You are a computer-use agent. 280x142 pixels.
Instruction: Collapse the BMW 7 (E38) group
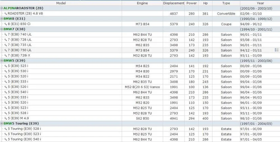click(x=2, y=29)
